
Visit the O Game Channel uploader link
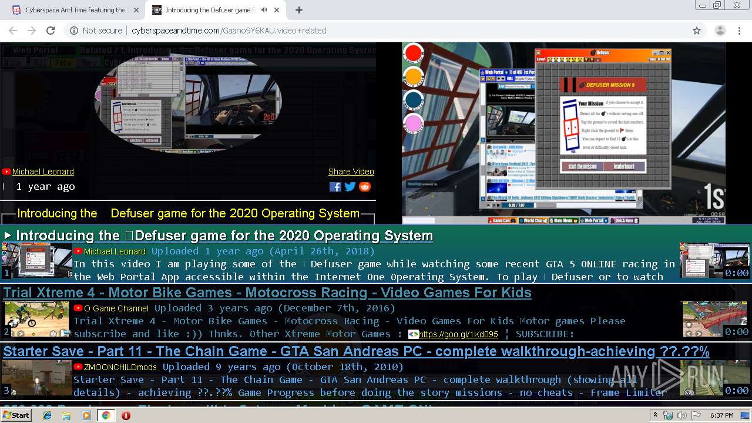(116, 308)
